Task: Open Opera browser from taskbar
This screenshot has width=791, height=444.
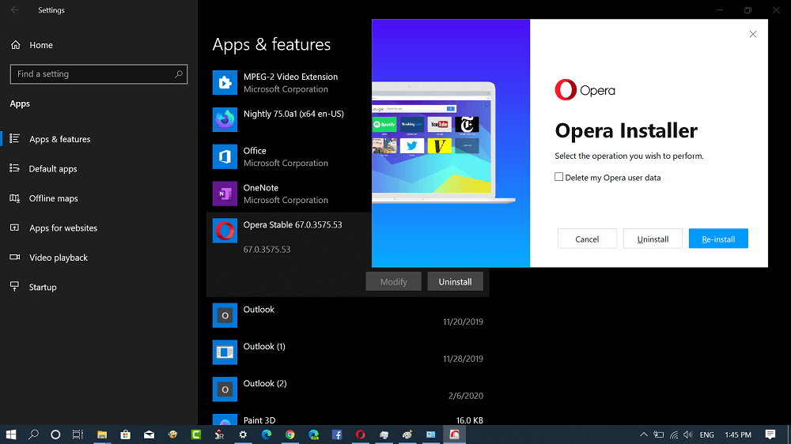Action: (x=360, y=435)
